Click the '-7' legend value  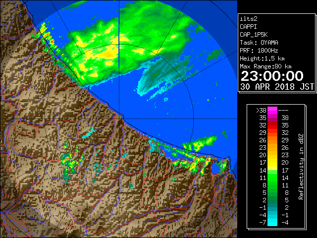click(x=263, y=222)
